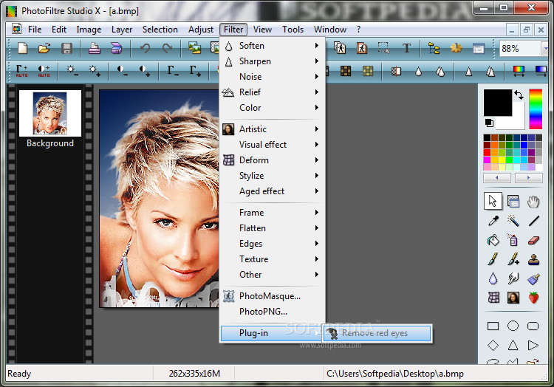
Task: Open a file with the folder icon
Action: pyautogui.click(x=44, y=48)
